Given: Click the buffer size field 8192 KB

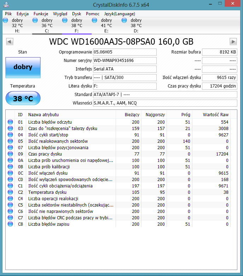Looking at the screenshot, I should click(x=220, y=52).
